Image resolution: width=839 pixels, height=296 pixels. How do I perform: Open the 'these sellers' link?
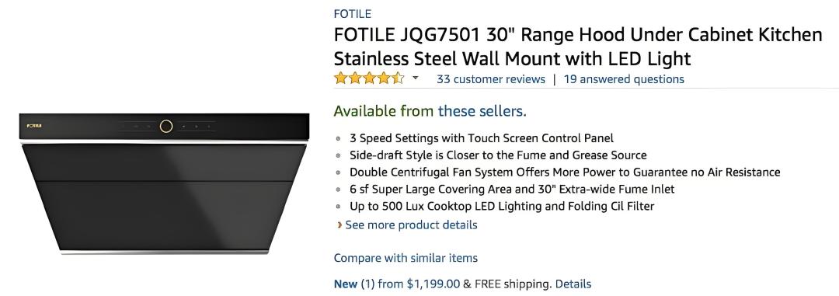pos(482,111)
